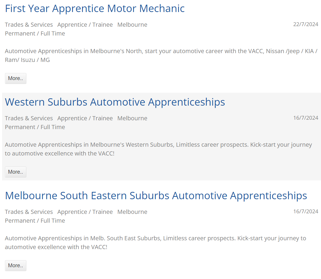Click Melbourne location tag in South Eastern Suburbs listing
The width and height of the screenshot is (321, 279).
point(132,212)
